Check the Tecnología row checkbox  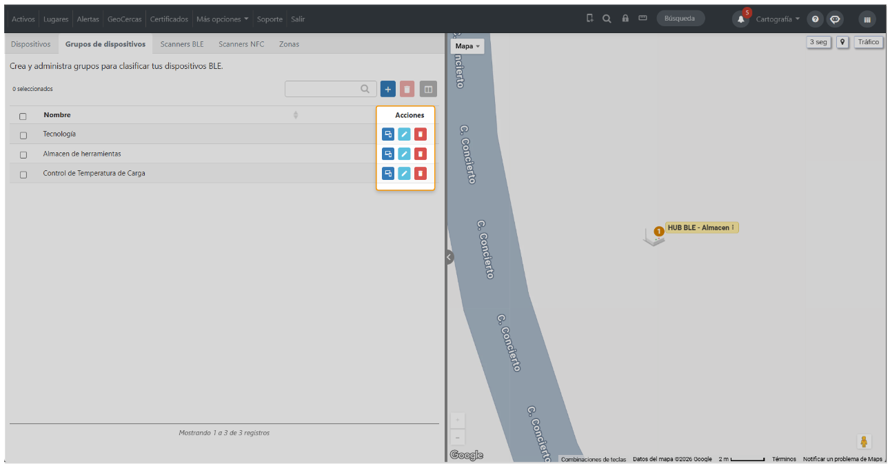23,135
